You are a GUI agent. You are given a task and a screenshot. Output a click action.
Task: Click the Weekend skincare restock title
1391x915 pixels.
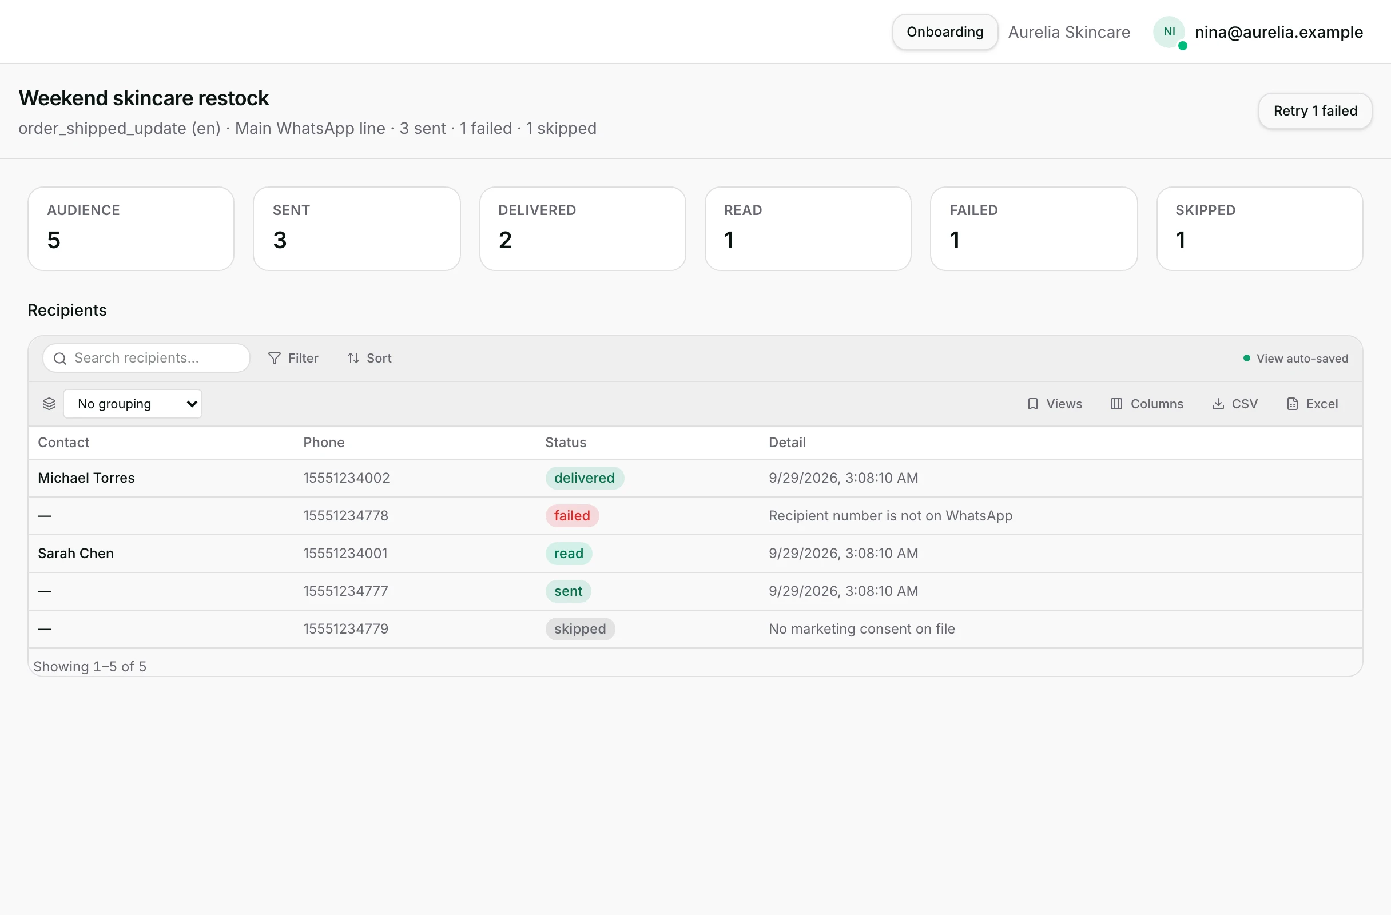point(144,98)
